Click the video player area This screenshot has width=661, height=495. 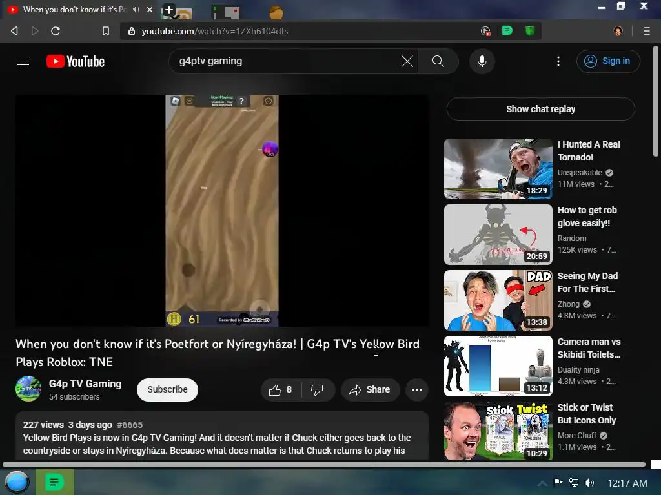[x=222, y=211]
